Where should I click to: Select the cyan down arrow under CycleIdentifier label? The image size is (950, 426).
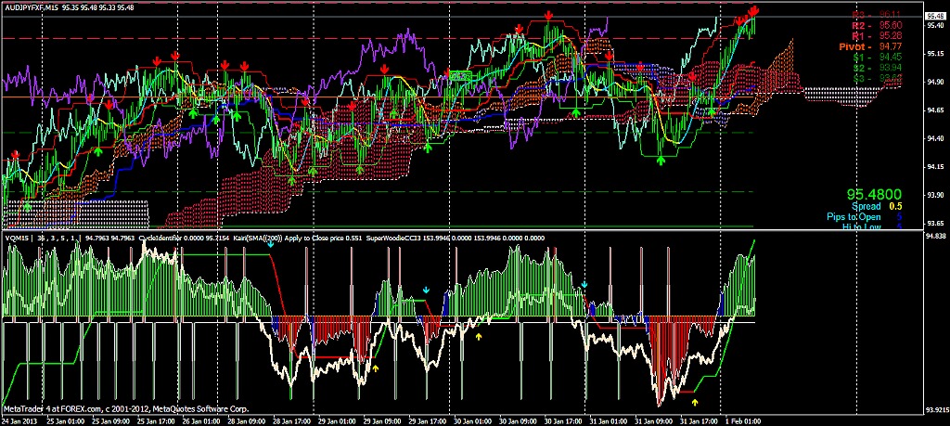click(x=270, y=243)
